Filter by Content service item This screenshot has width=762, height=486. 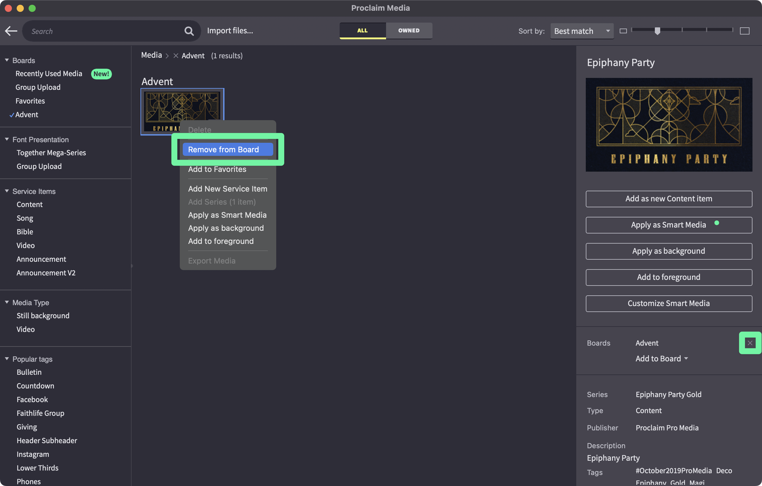coord(29,205)
